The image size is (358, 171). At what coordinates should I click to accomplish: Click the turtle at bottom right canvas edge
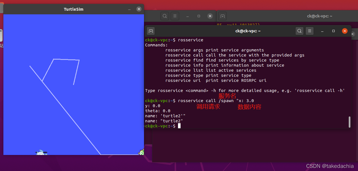pyautogui.click(x=141, y=152)
